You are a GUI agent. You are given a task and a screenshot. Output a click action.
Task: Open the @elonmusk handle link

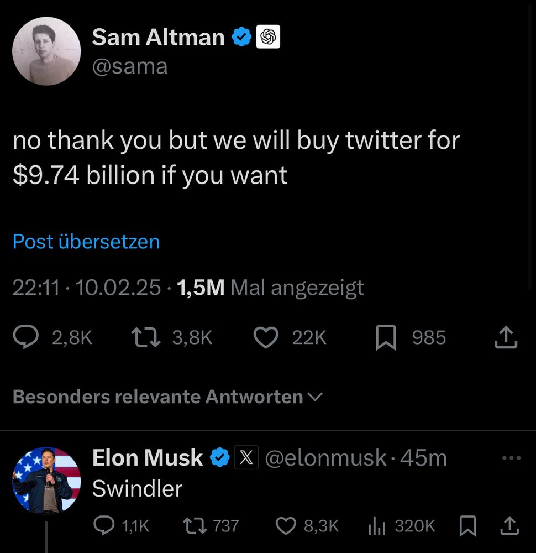click(326, 458)
